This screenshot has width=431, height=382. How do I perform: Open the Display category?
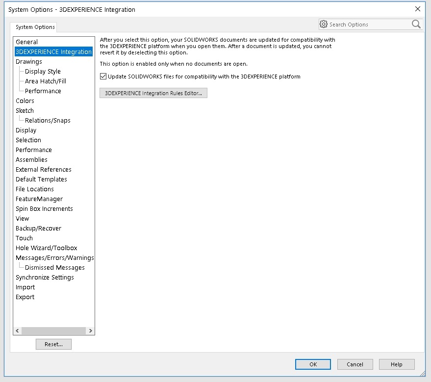(26, 130)
